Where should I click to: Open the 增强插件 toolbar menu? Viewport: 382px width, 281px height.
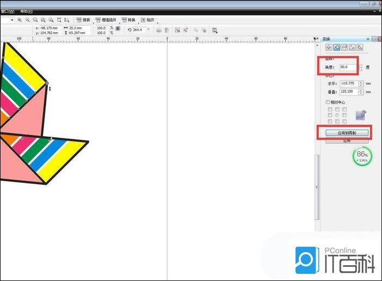(106, 20)
